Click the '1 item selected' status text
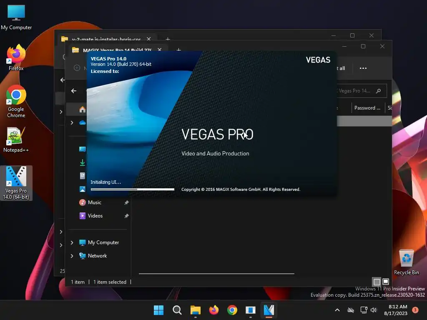The height and width of the screenshot is (320, 427). pos(110,282)
